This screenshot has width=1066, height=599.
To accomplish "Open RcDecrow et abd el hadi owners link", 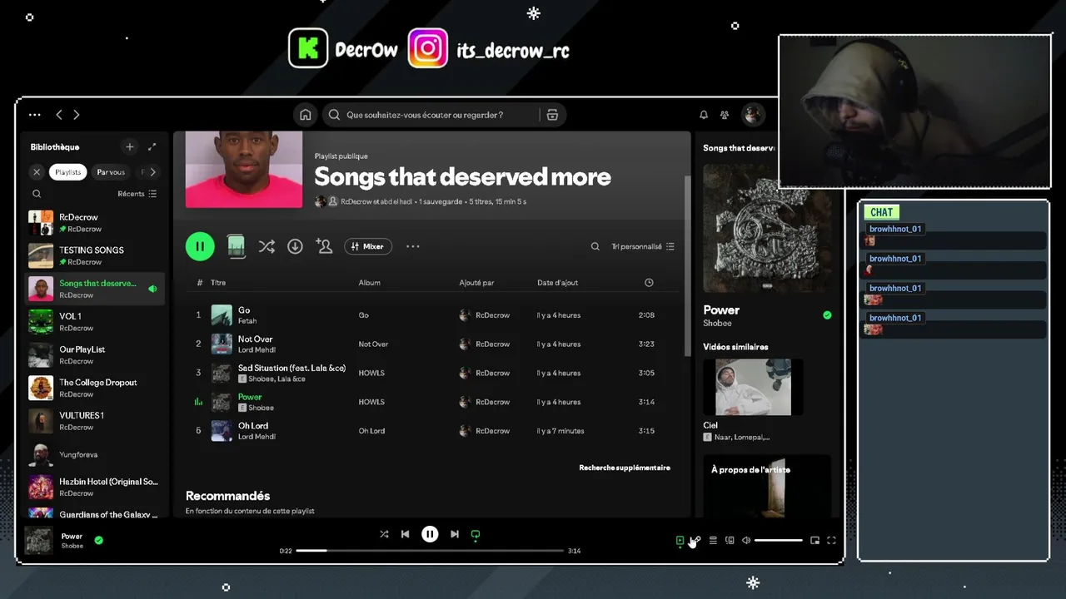I will (x=377, y=201).
